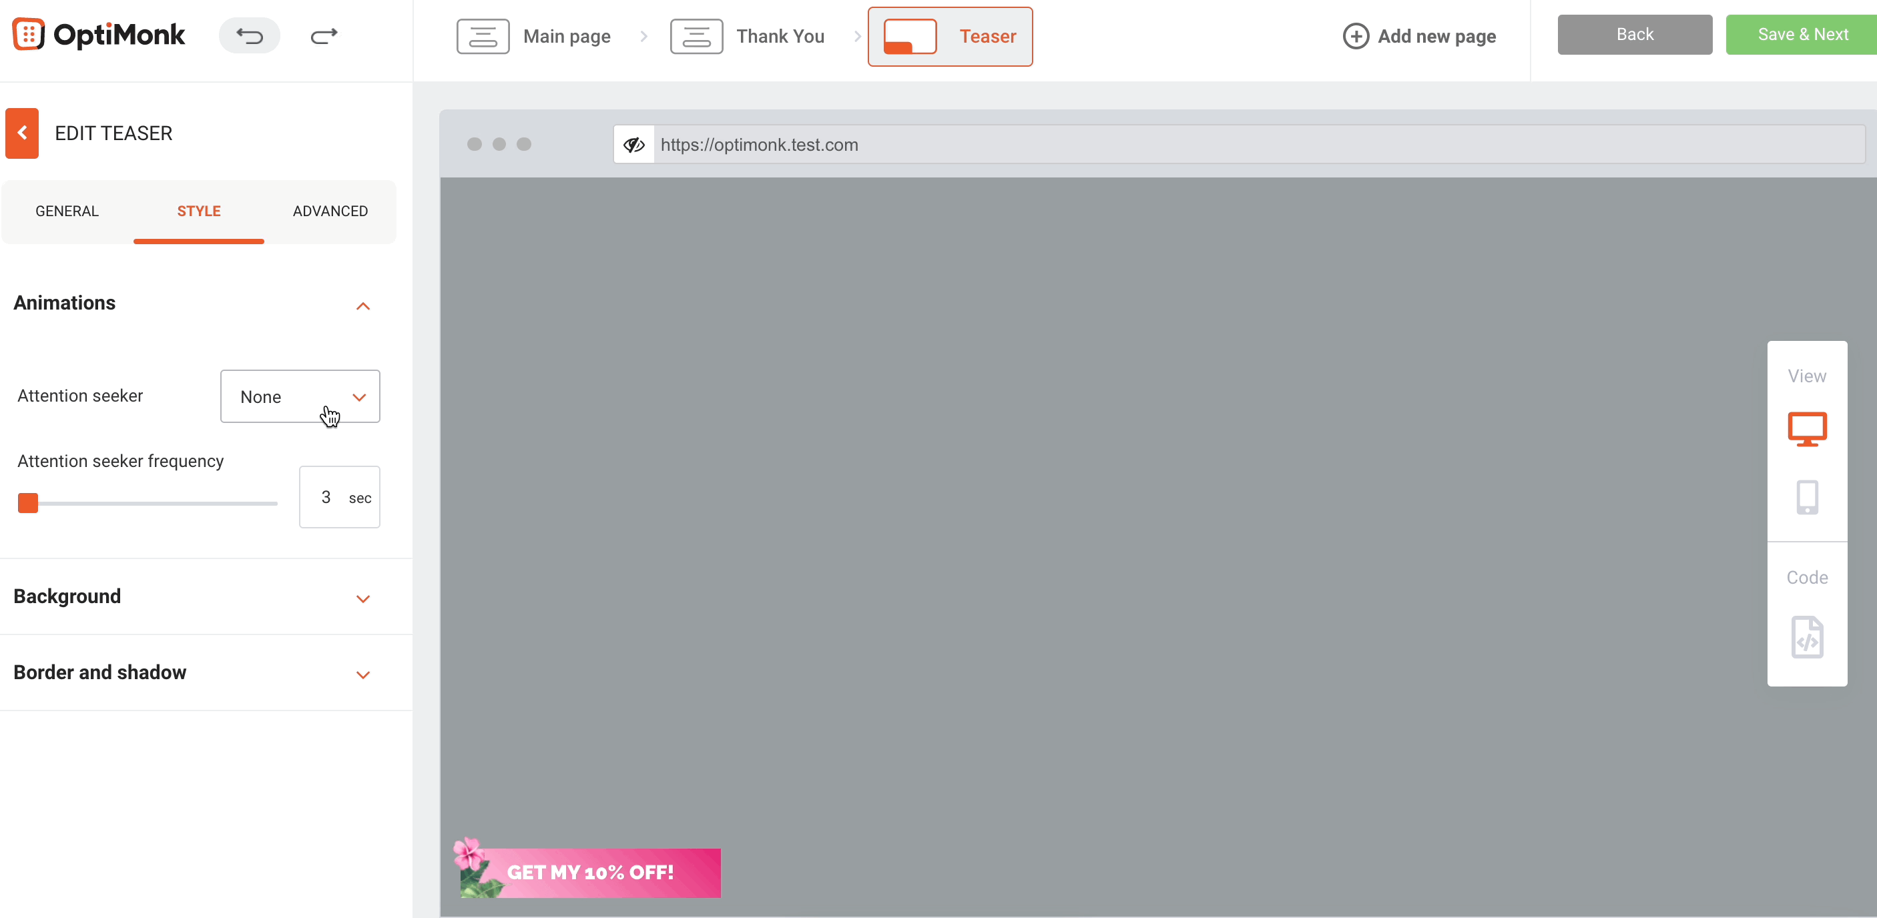The image size is (1877, 918).
Task: Click the OptiMonk logo
Action: (99, 35)
